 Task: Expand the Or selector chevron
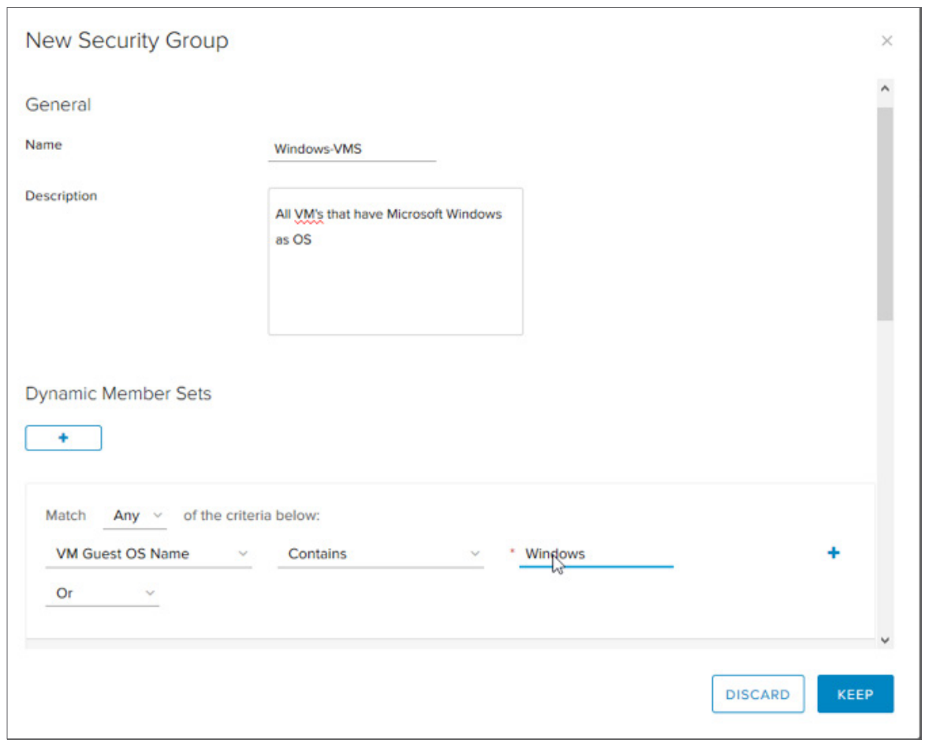pos(151,592)
